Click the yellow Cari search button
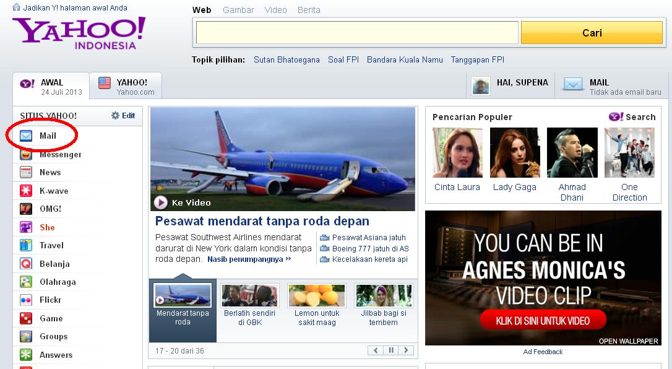672x369 pixels. pos(591,32)
